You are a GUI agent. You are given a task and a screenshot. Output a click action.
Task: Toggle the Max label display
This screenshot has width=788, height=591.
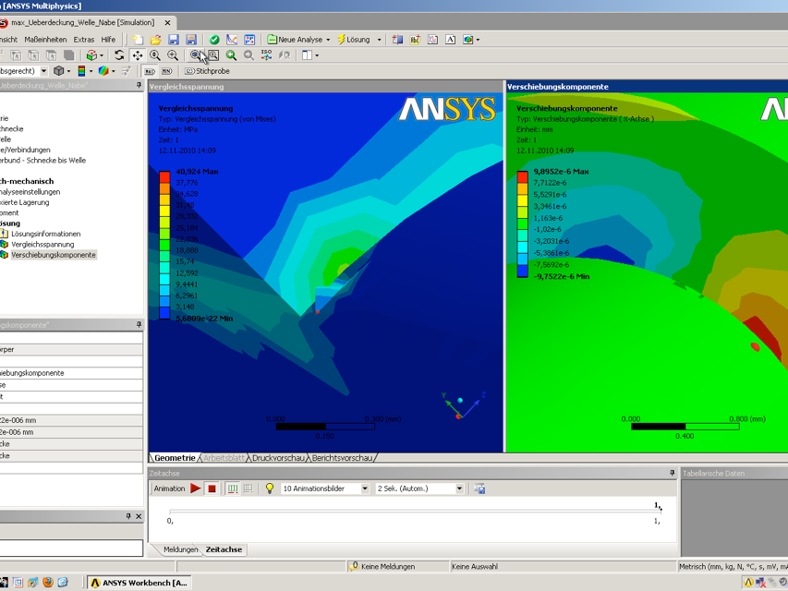click(x=150, y=71)
